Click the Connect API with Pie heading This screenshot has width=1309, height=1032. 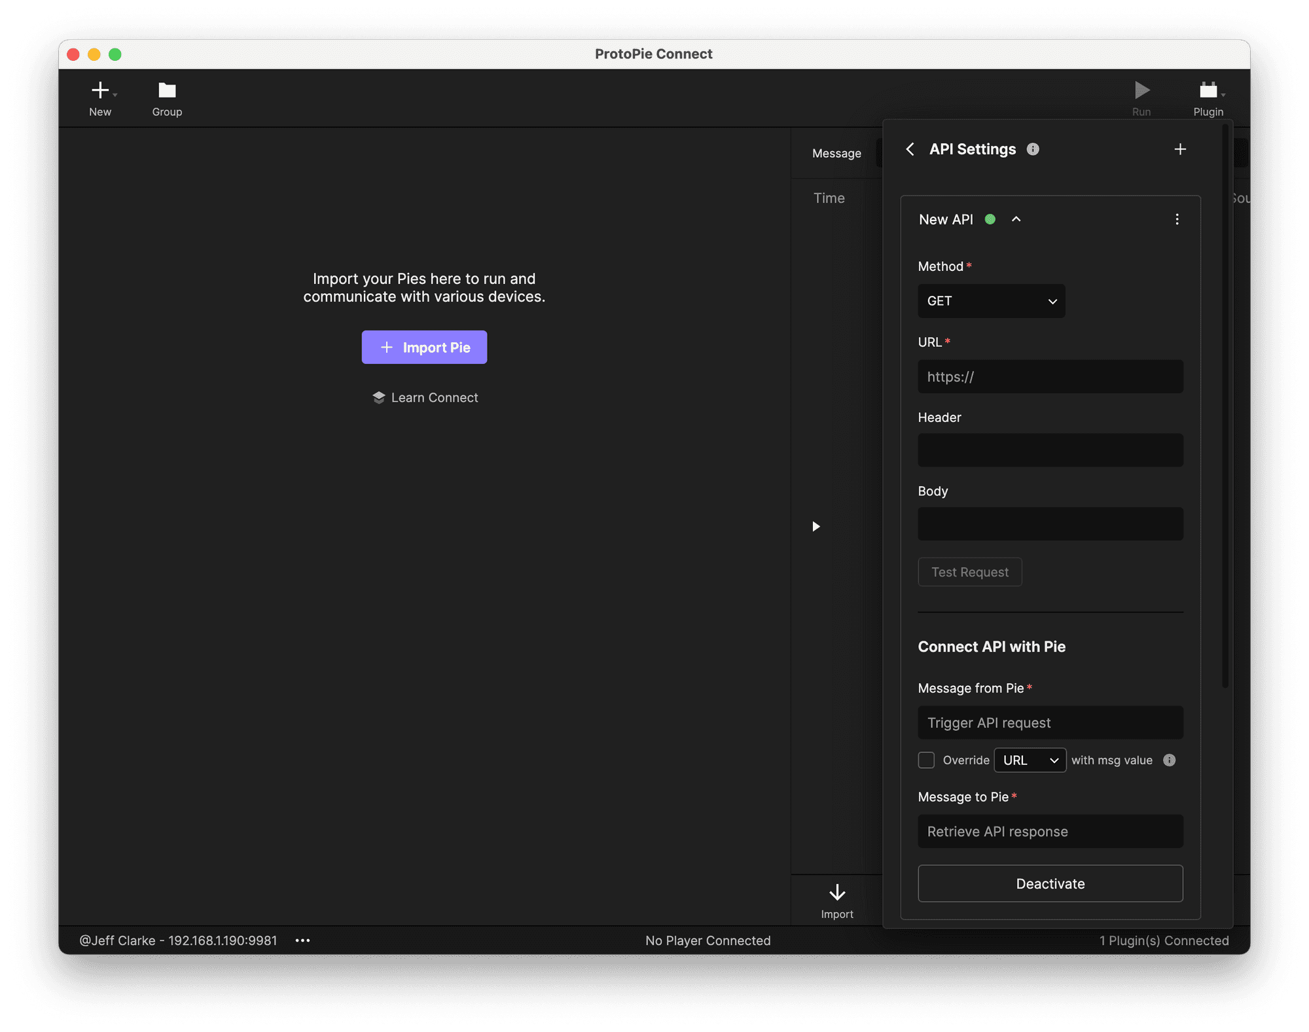coord(992,647)
